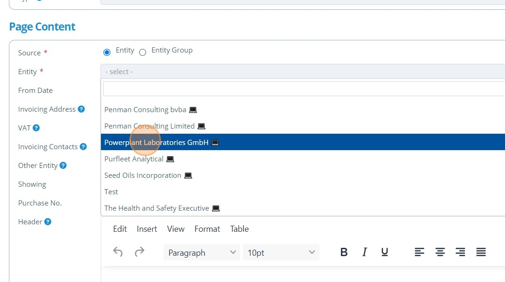Click laptop icon beside Seed Oils Incorporation
The width and height of the screenshot is (505, 282).
[x=188, y=175]
